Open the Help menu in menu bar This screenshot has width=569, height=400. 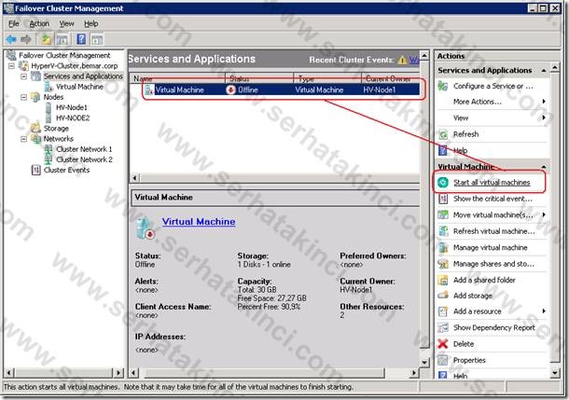91,23
